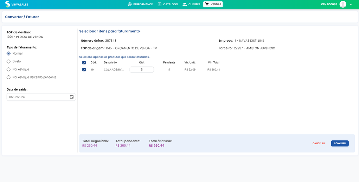The height and width of the screenshot is (182, 359).
Task: Click the Cancelar button
Action: 319,143
